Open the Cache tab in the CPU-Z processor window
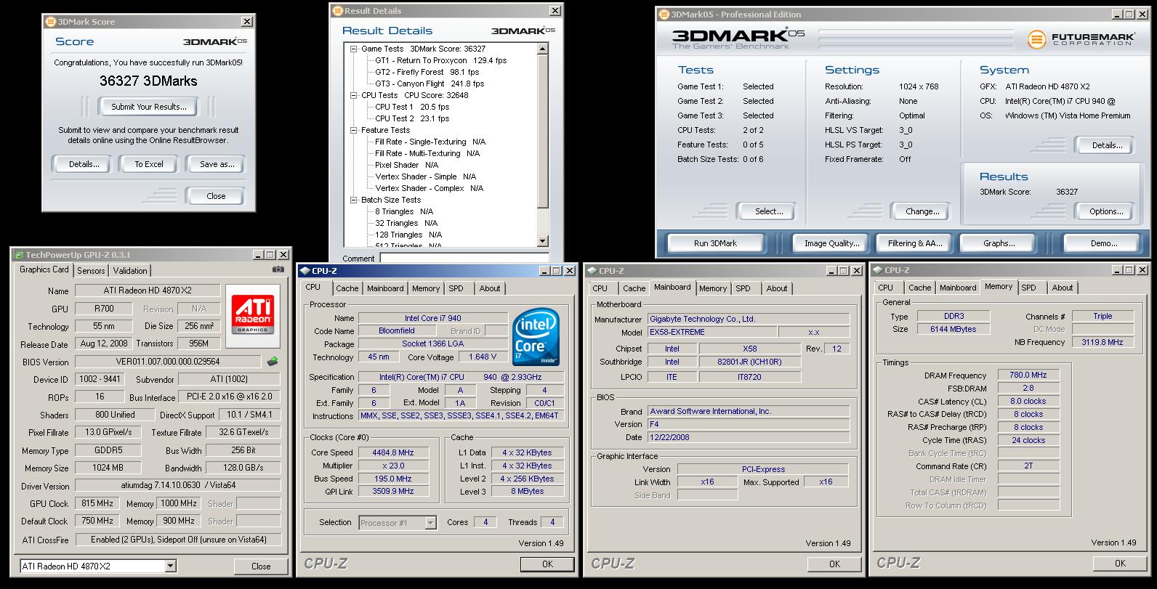Image resolution: width=1157 pixels, height=589 pixels. tap(347, 288)
